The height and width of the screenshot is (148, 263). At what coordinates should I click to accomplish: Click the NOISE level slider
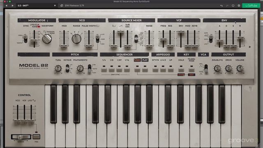(x=149, y=46)
